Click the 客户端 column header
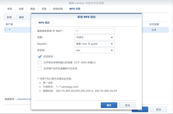Image resolution: width=173 pixels, height=114 pixels. pyautogui.click(x=17, y=24)
